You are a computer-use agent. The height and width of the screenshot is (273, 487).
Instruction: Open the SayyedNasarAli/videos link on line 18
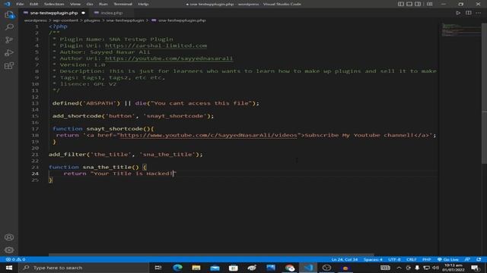(208, 135)
